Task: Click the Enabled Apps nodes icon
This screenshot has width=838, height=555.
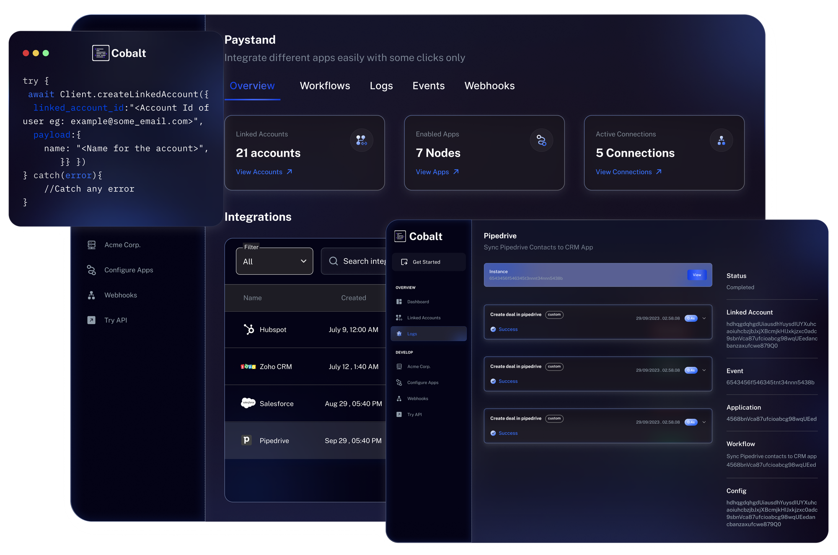Action: coord(541,140)
